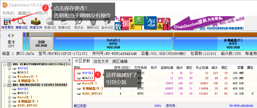The image size is (257, 108).
Task: Select Data(E:) label in the tree
Action: tap(25, 97)
